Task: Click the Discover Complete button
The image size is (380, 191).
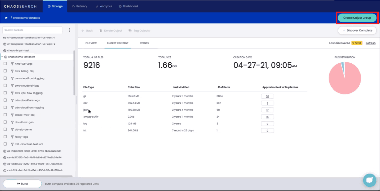Action: tap(357, 30)
